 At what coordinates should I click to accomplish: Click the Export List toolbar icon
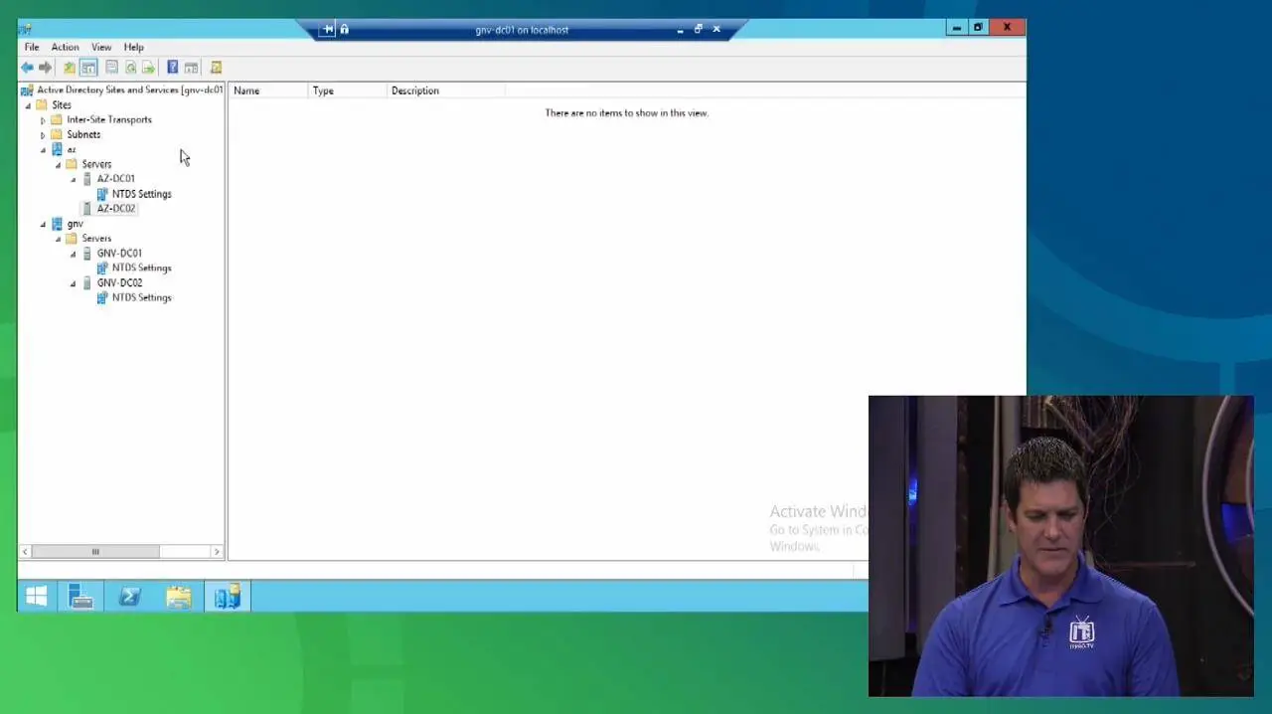(149, 68)
